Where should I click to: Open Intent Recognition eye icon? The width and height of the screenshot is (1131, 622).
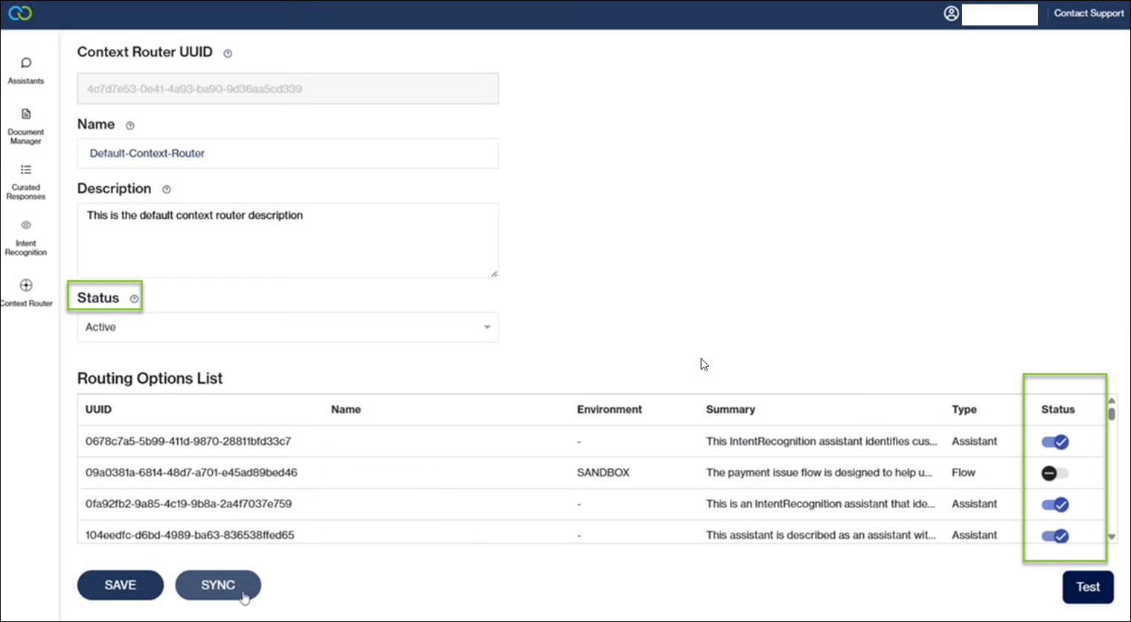pyautogui.click(x=26, y=225)
